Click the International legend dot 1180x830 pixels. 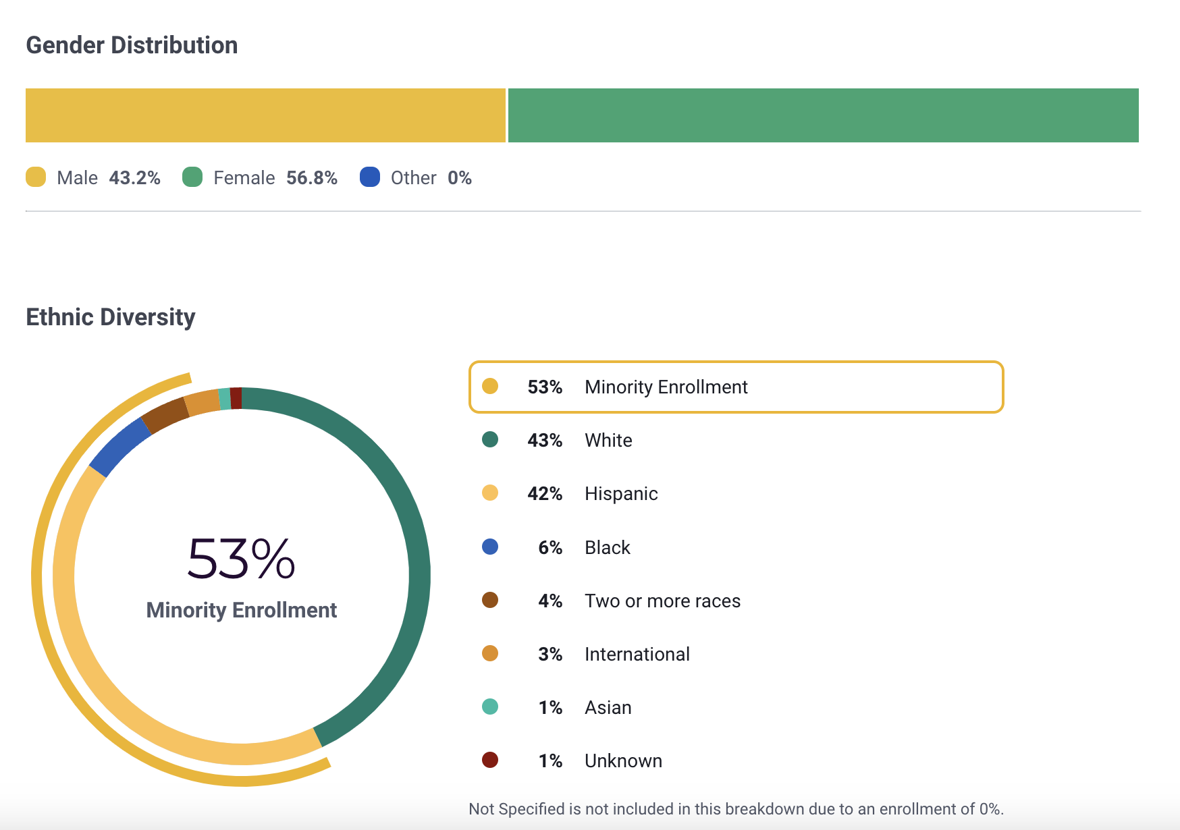(490, 653)
